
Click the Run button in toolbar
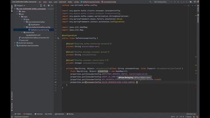[171, 2]
